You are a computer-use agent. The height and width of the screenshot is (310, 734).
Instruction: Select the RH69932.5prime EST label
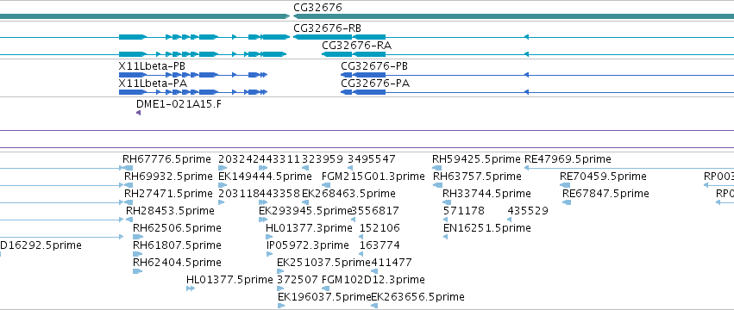168,177
